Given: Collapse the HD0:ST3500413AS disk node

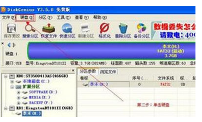Looking at the screenshot, I should pos(6,77).
